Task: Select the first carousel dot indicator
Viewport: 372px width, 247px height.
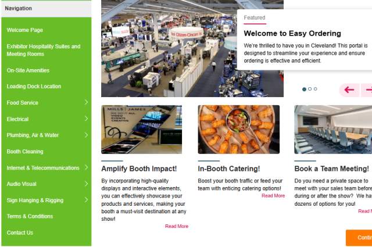Action: pyautogui.click(x=304, y=90)
